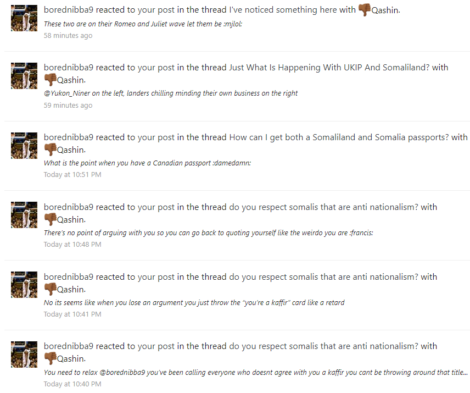
Task: Open the avatar beside the "59 minutes ago" notification
Action: click(x=24, y=76)
